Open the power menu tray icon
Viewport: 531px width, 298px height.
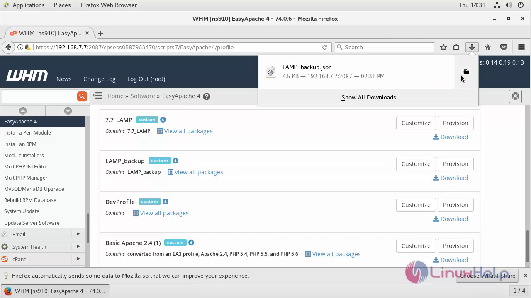[x=521, y=5]
